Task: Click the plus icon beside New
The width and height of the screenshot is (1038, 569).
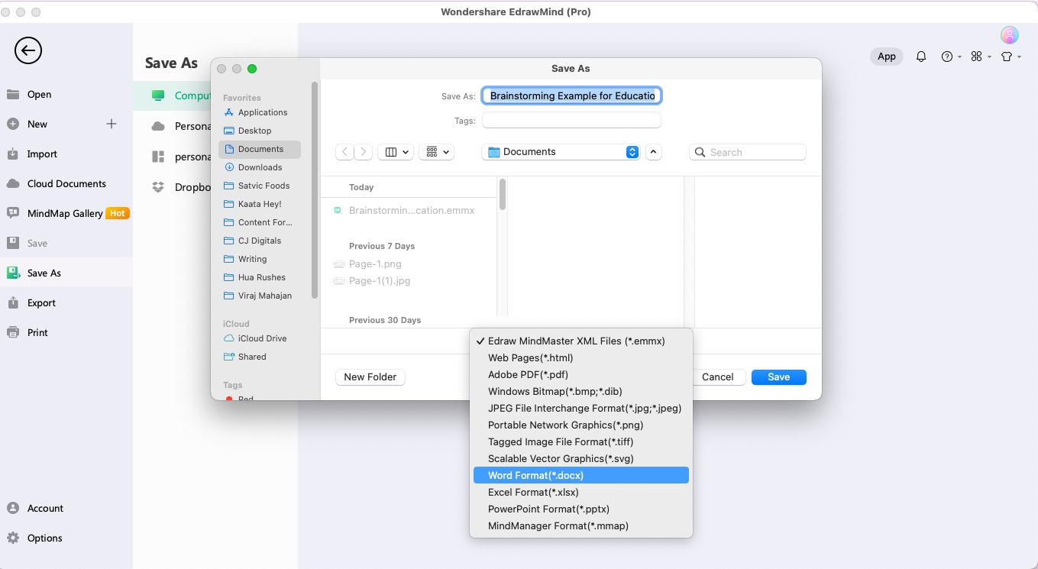Action: pyautogui.click(x=112, y=124)
